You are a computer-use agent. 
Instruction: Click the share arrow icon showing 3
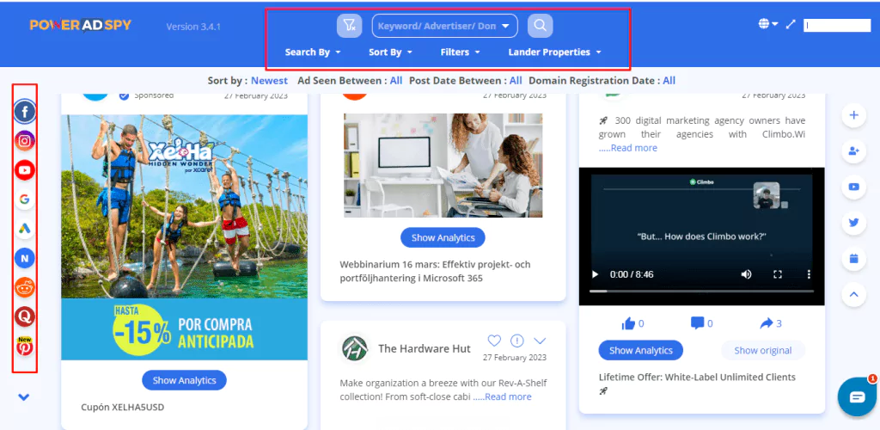[x=767, y=323]
